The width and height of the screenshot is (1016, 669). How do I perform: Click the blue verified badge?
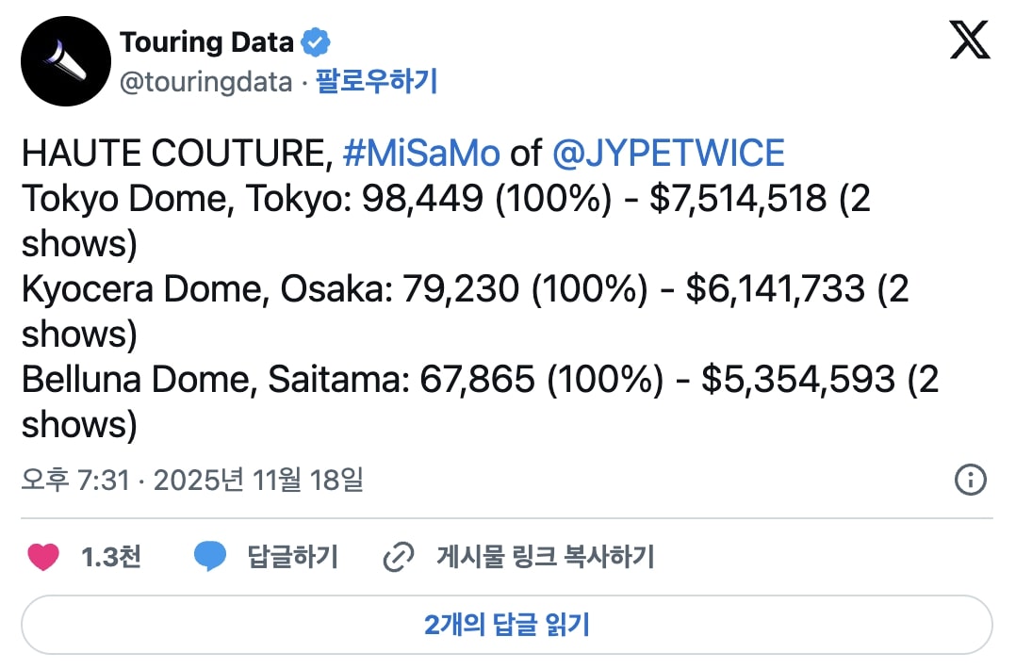[x=316, y=42]
